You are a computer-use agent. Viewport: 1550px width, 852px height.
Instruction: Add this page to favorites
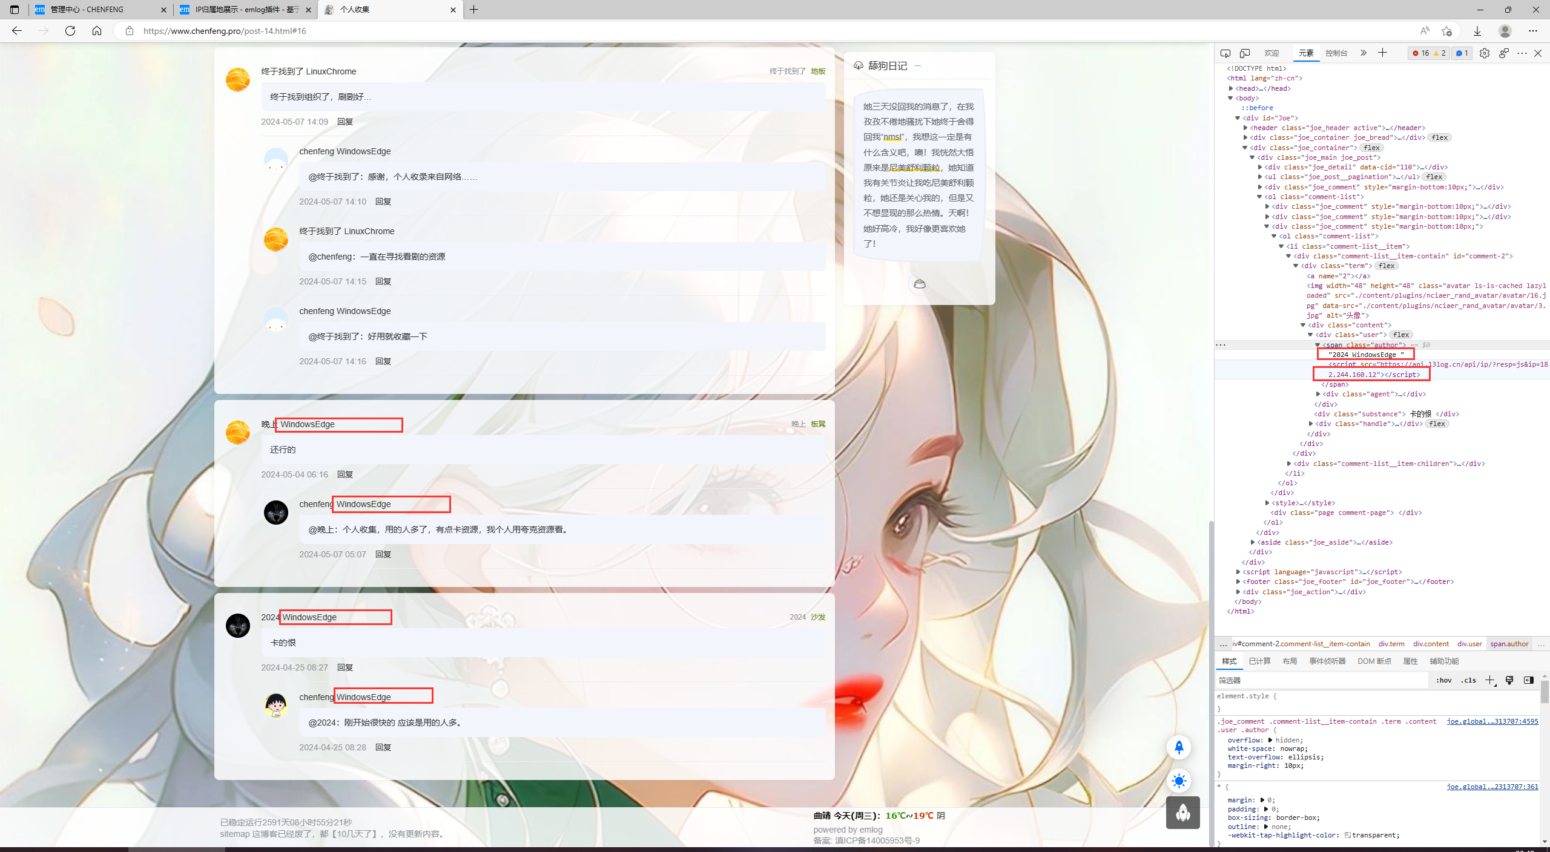1447,31
